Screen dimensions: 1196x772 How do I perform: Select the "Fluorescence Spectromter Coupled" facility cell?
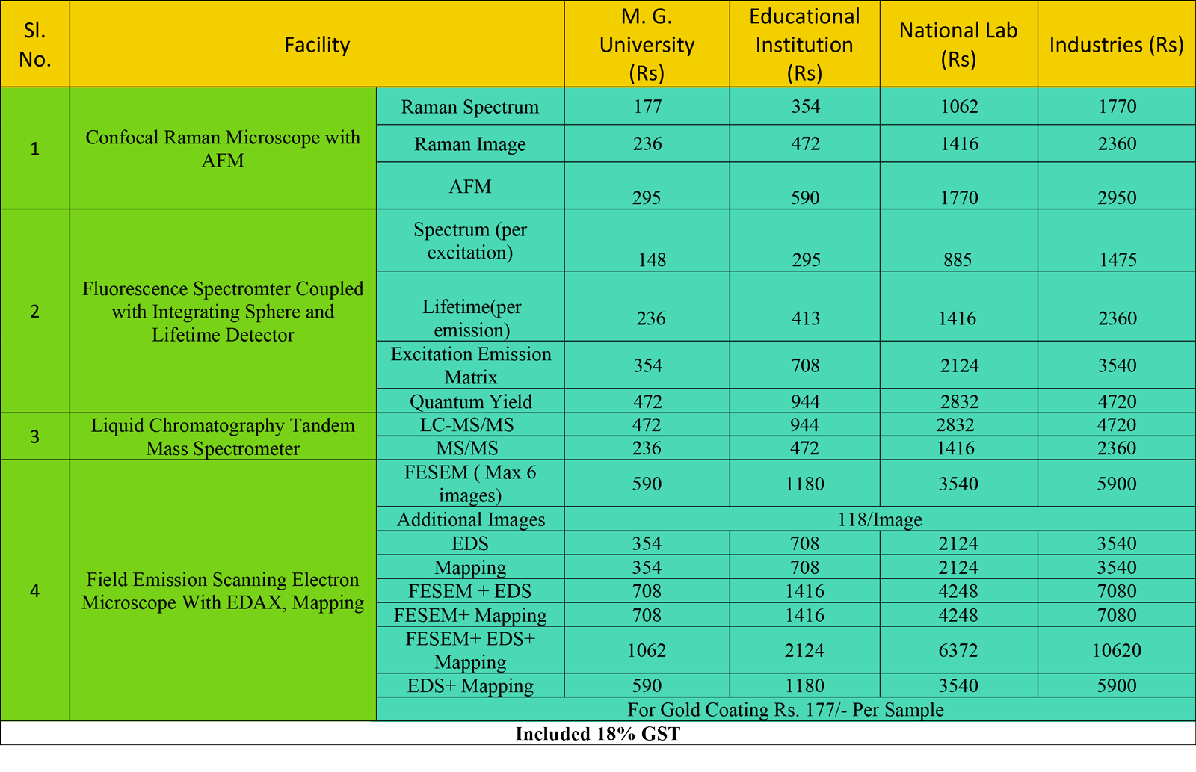click(x=223, y=311)
